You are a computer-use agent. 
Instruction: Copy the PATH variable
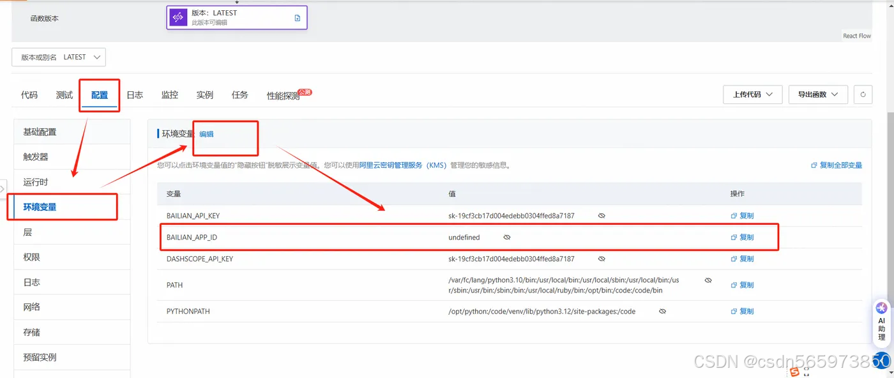[x=743, y=285]
